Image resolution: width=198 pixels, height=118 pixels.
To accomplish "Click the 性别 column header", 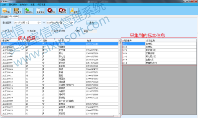I will coord(50,40).
